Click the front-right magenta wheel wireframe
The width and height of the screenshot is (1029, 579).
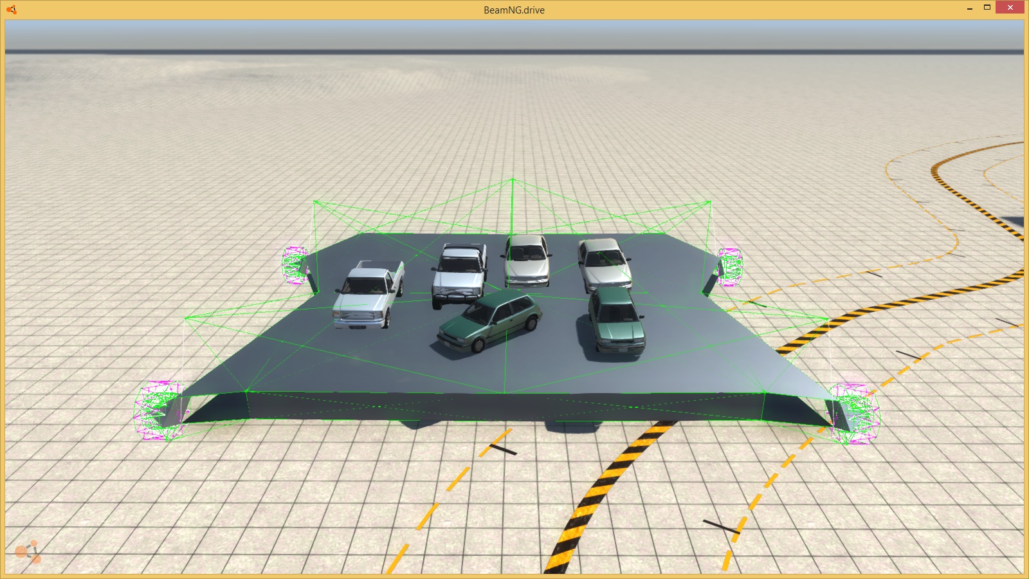tap(853, 413)
